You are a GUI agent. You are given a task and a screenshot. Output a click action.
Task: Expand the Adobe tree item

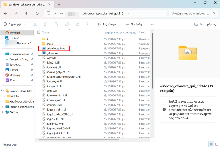(4, 96)
